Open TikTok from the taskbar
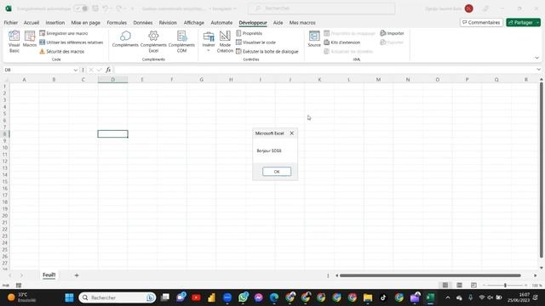Viewport: 545px width, 306px height. (383, 297)
